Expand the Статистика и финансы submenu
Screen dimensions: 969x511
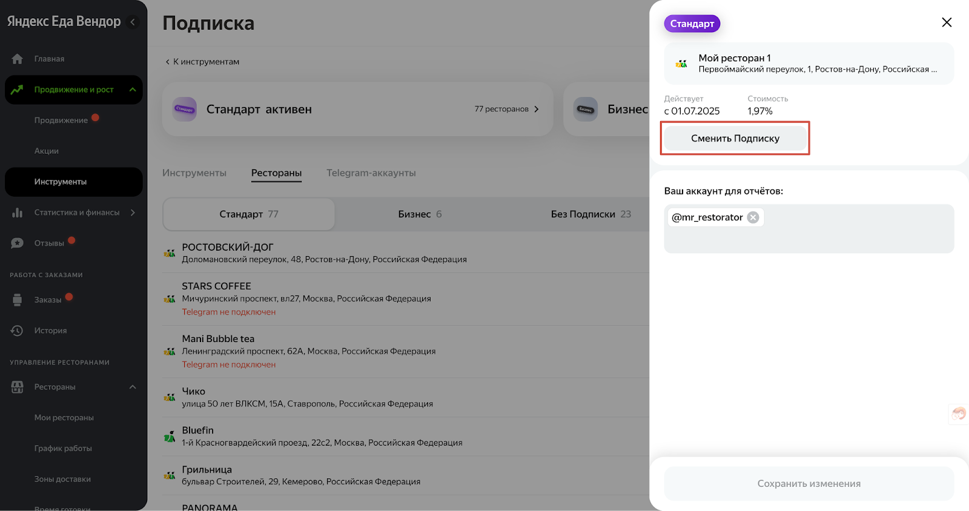(133, 213)
